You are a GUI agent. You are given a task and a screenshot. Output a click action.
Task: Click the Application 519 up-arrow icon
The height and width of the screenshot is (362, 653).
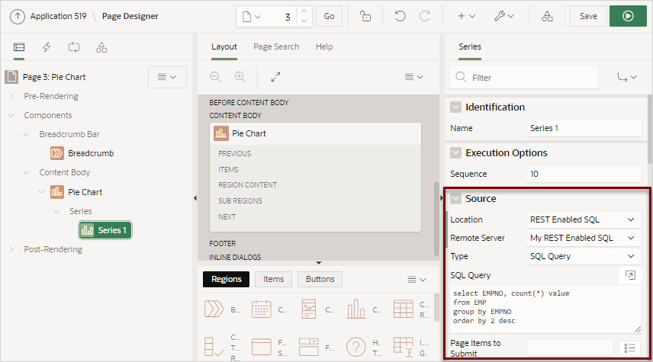[17, 17]
